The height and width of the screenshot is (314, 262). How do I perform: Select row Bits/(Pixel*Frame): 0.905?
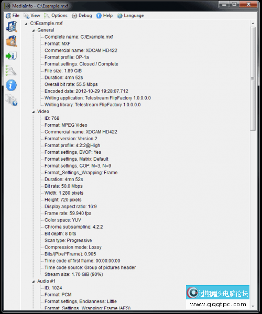tap(70, 254)
